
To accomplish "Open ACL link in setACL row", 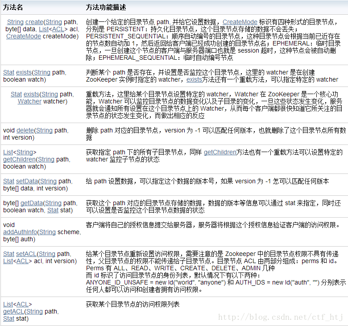I will coord(22,261).
